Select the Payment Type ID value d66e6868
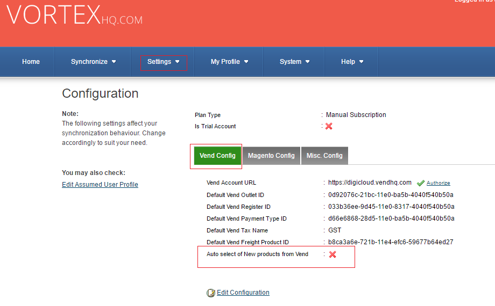 click(x=391, y=218)
